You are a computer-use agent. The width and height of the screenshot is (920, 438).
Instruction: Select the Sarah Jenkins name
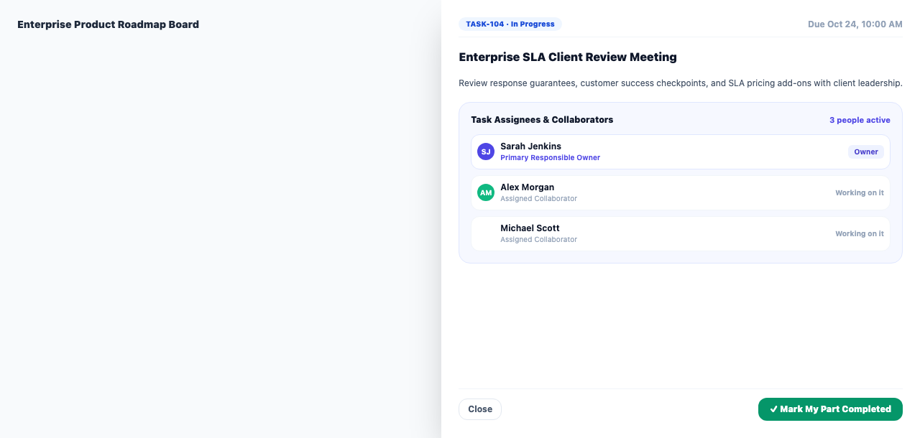pyautogui.click(x=530, y=146)
